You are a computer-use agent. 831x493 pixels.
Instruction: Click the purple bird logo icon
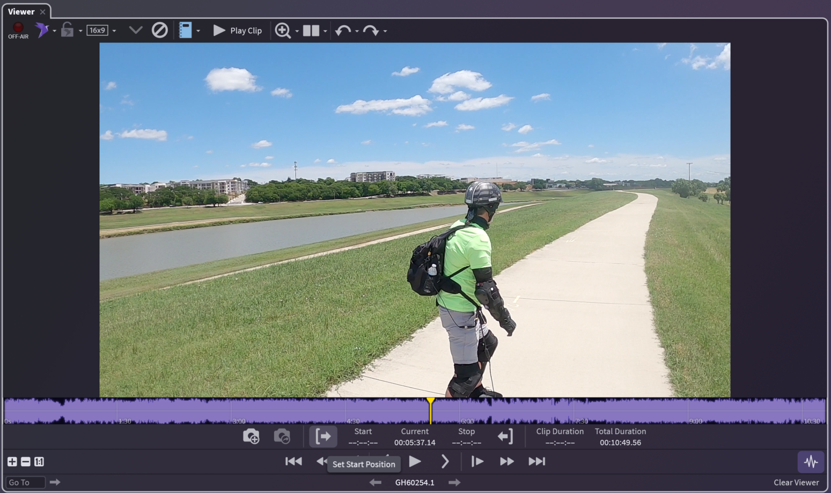[42, 30]
